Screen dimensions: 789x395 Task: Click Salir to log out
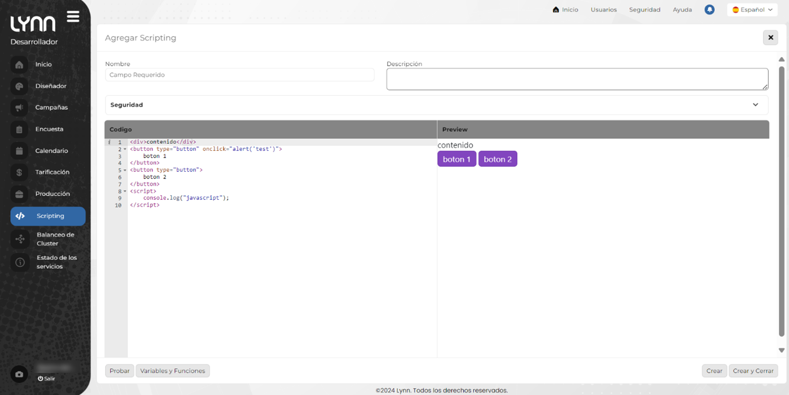[46, 378]
